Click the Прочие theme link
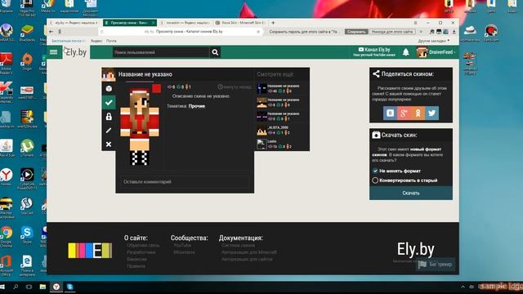 197,106
